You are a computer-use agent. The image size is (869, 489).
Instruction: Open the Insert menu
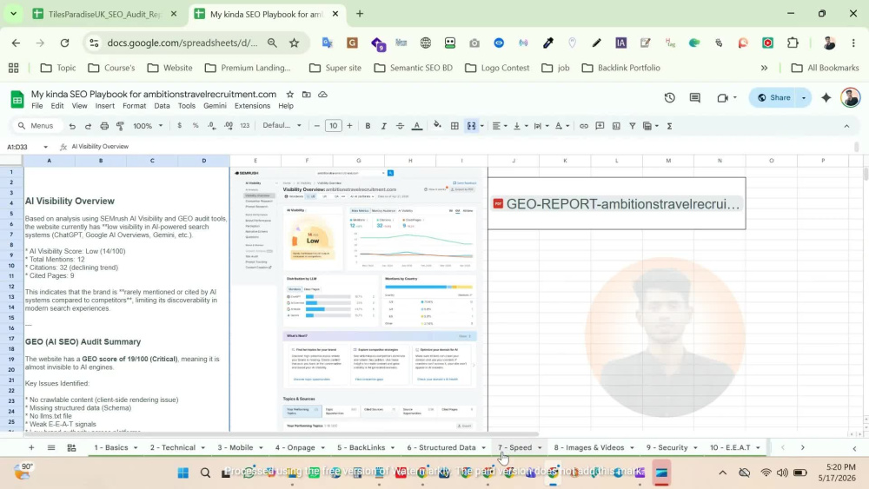(x=105, y=106)
